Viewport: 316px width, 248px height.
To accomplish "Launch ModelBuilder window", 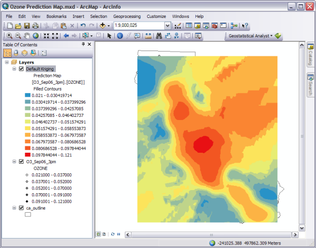I will point(234,26).
